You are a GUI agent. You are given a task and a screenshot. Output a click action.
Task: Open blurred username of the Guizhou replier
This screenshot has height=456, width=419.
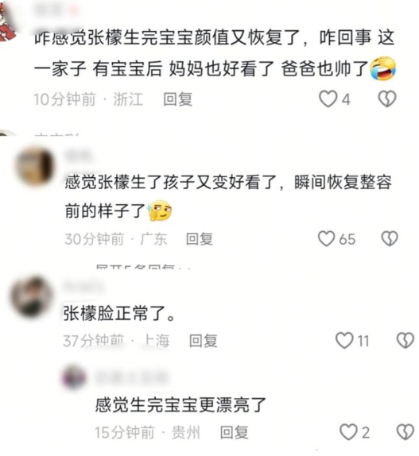[x=131, y=377]
